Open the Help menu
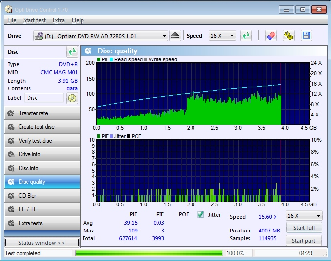 pyautogui.click(x=78, y=20)
